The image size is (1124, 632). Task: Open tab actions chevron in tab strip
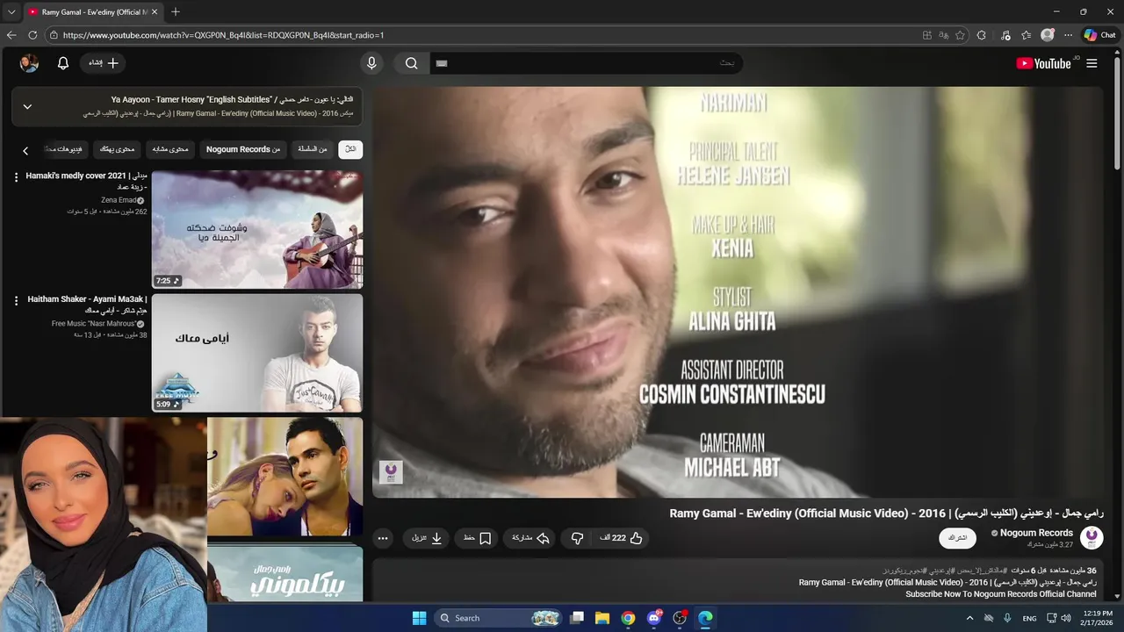tap(11, 12)
